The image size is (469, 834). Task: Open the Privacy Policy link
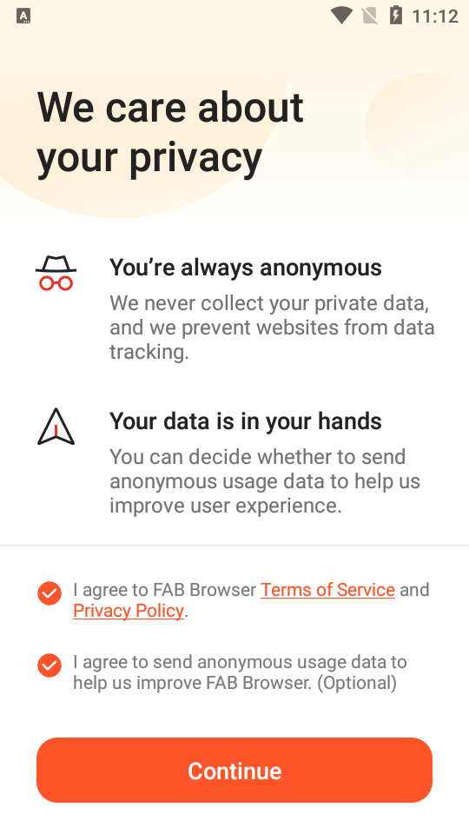[x=129, y=611]
